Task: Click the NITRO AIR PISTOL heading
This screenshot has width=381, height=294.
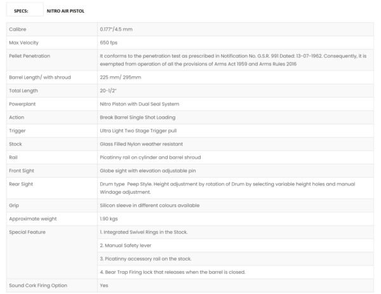Action: coord(65,11)
